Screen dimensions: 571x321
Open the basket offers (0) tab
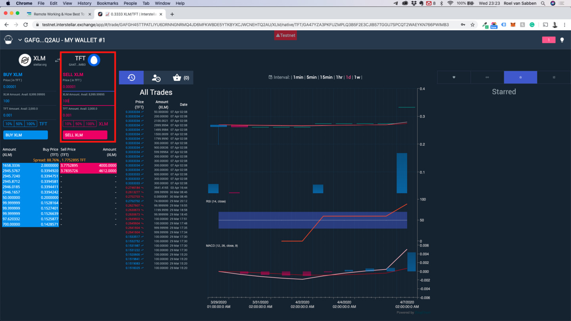(x=181, y=78)
